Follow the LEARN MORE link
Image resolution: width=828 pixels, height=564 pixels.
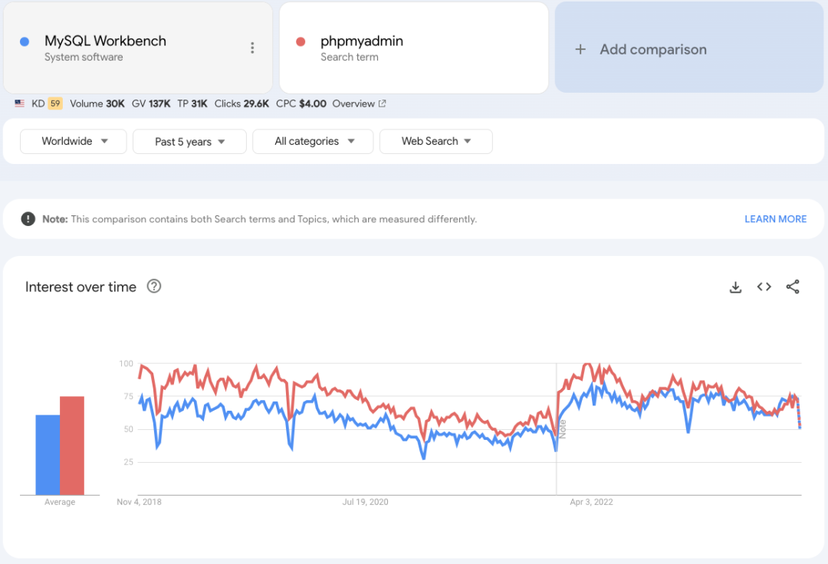[x=775, y=219]
